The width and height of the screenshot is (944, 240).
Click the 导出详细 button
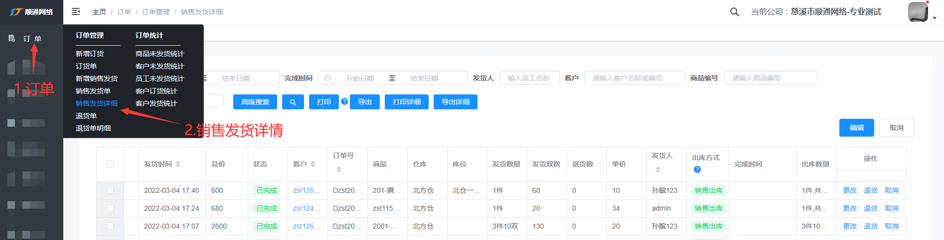(x=456, y=102)
